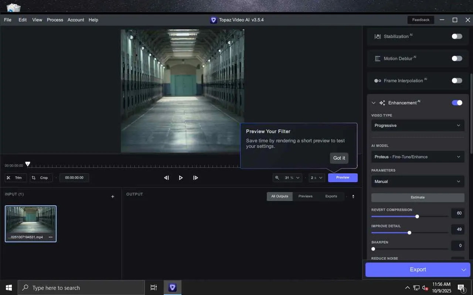Click the Topaz Video AI logo in title bar
The width and height of the screenshot is (473, 295).
click(x=214, y=20)
